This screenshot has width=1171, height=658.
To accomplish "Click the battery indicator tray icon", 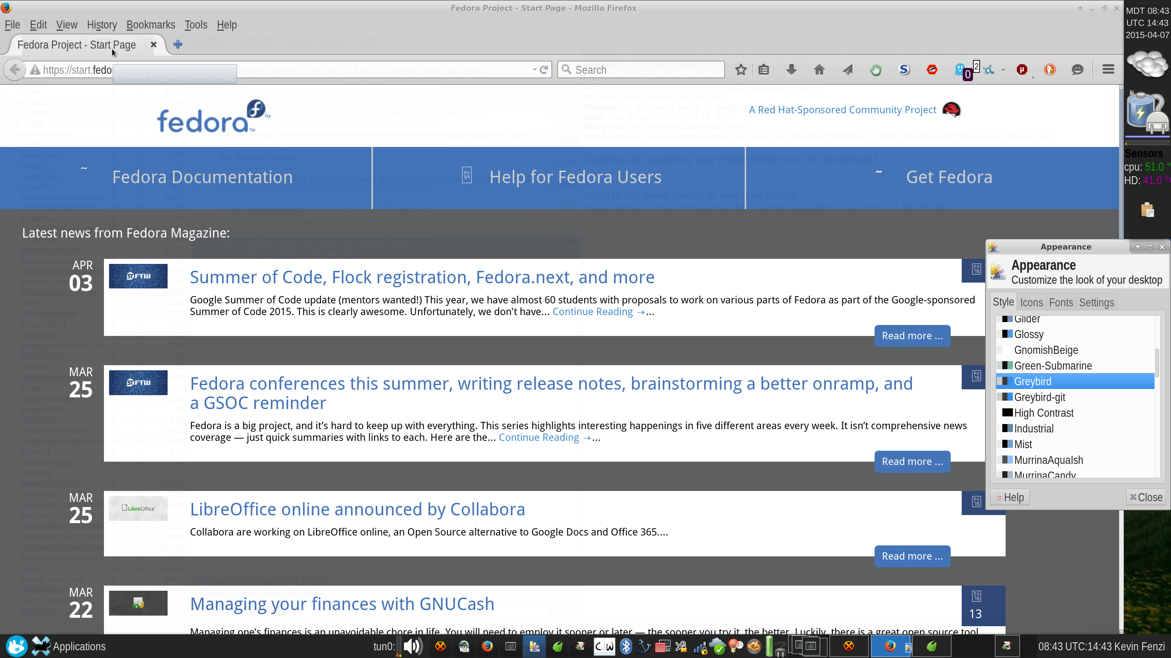I will pyautogui.click(x=769, y=646).
